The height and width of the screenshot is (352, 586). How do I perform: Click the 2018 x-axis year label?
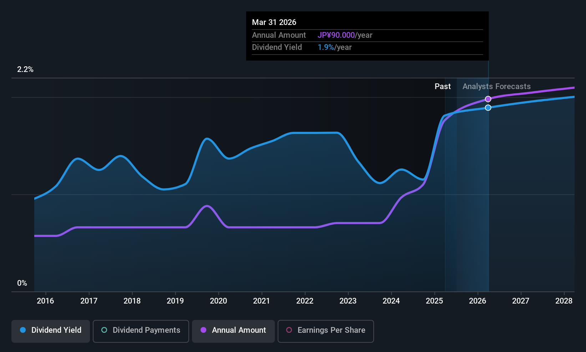click(132, 301)
